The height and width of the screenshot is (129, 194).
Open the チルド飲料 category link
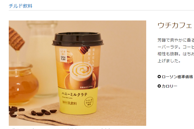click(x=21, y=6)
